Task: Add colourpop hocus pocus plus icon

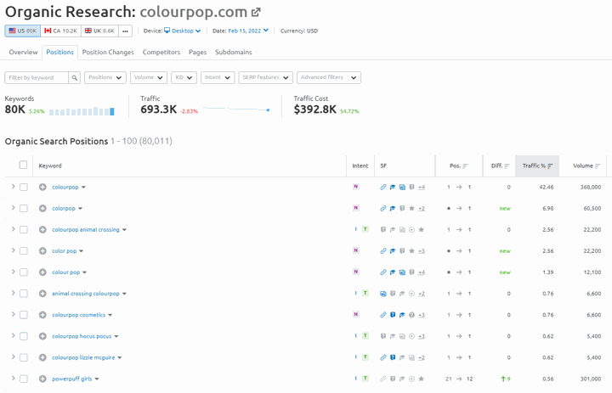Action: pyautogui.click(x=42, y=336)
